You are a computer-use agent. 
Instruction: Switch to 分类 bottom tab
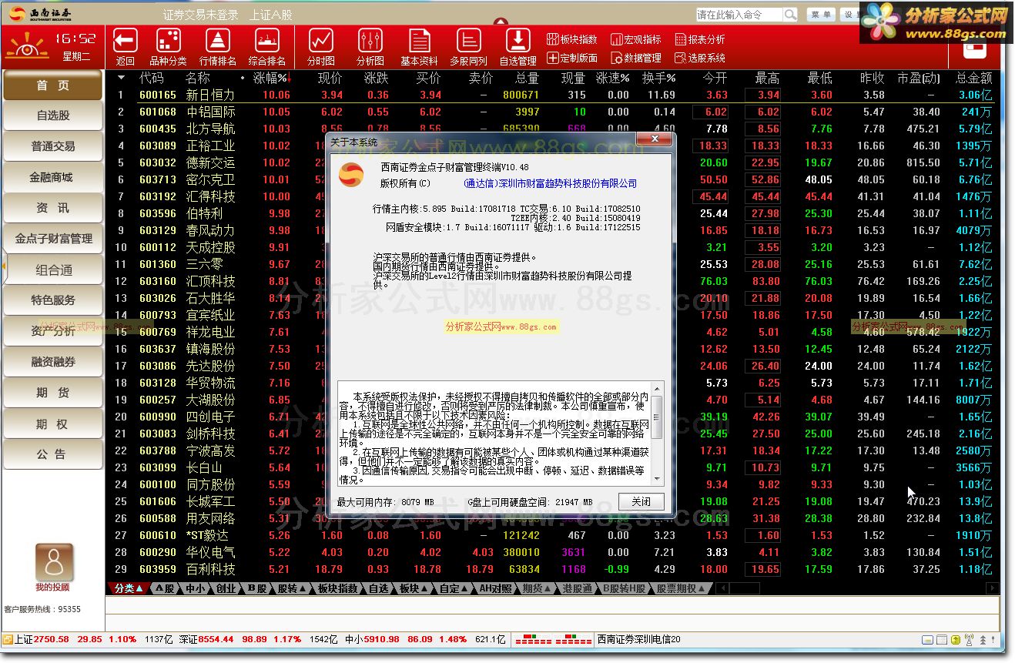click(128, 588)
